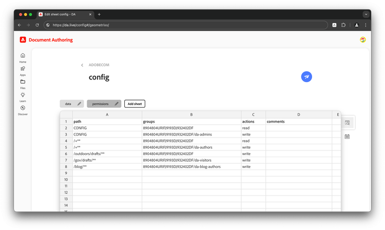
Task: Switch to the data sheet tab
Action: [68, 104]
